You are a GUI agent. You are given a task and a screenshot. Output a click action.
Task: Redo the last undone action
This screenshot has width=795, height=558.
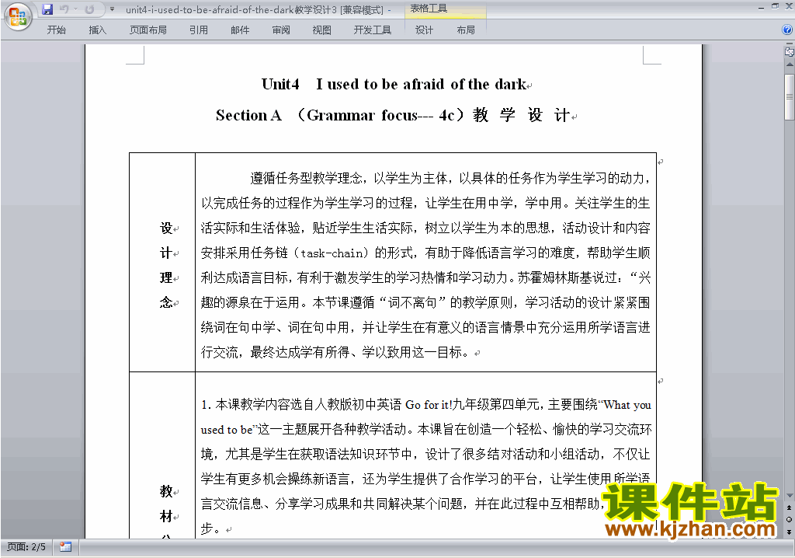[90, 9]
